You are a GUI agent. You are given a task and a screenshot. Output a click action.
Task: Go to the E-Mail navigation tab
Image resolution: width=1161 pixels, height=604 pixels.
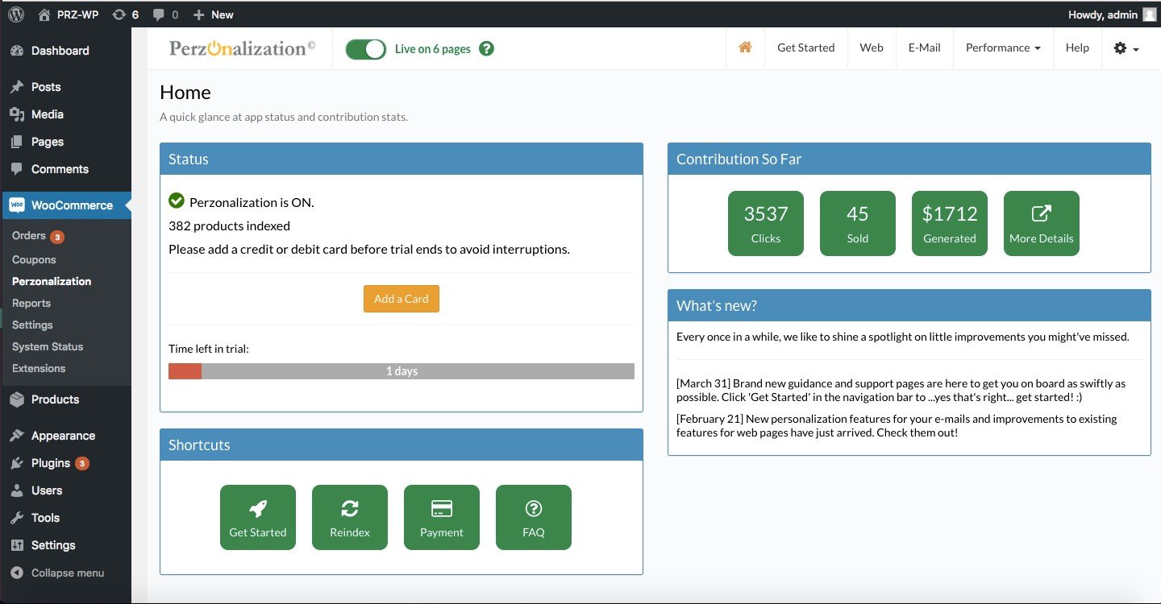(x=925, y=48)
